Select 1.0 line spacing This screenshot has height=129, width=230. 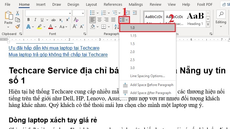tap(147, 28)
